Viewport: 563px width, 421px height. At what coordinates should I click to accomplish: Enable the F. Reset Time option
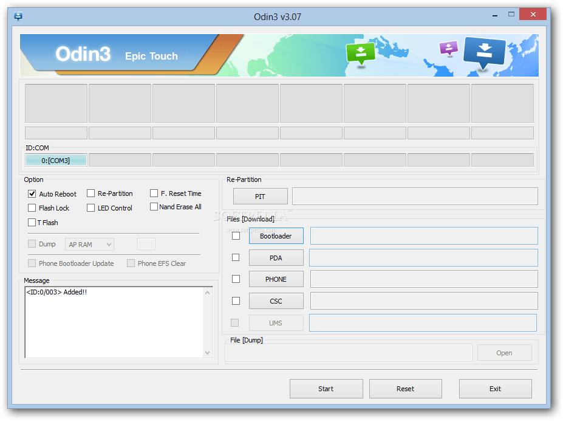[154, 193]
